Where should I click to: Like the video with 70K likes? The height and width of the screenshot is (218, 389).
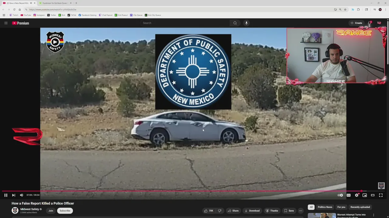click(x=209, y=211)
